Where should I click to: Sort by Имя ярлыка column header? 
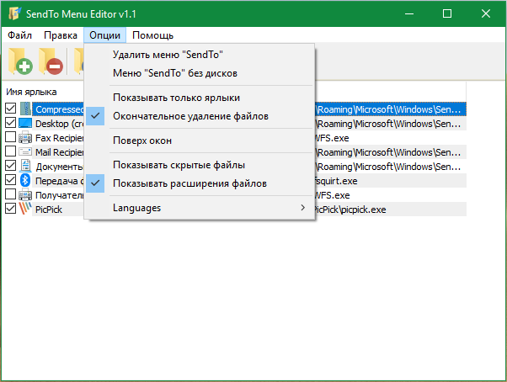(x=31, y=92)
